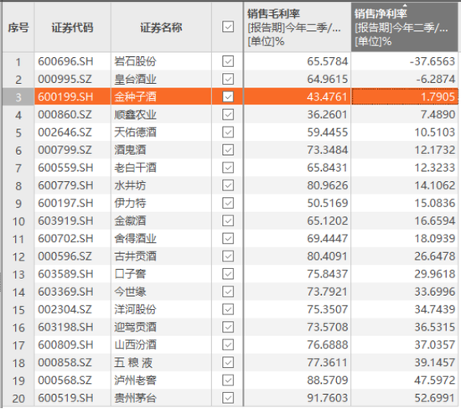Screen dimensions: 461x409
Task: Sort by the 销售毛利率 column header
Action: pos(298,27)
